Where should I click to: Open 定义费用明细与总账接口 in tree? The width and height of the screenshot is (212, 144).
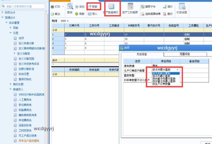coord(32,48)
